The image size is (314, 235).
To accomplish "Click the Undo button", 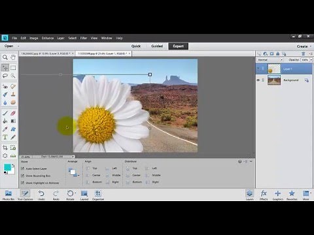I will point(41,195).
